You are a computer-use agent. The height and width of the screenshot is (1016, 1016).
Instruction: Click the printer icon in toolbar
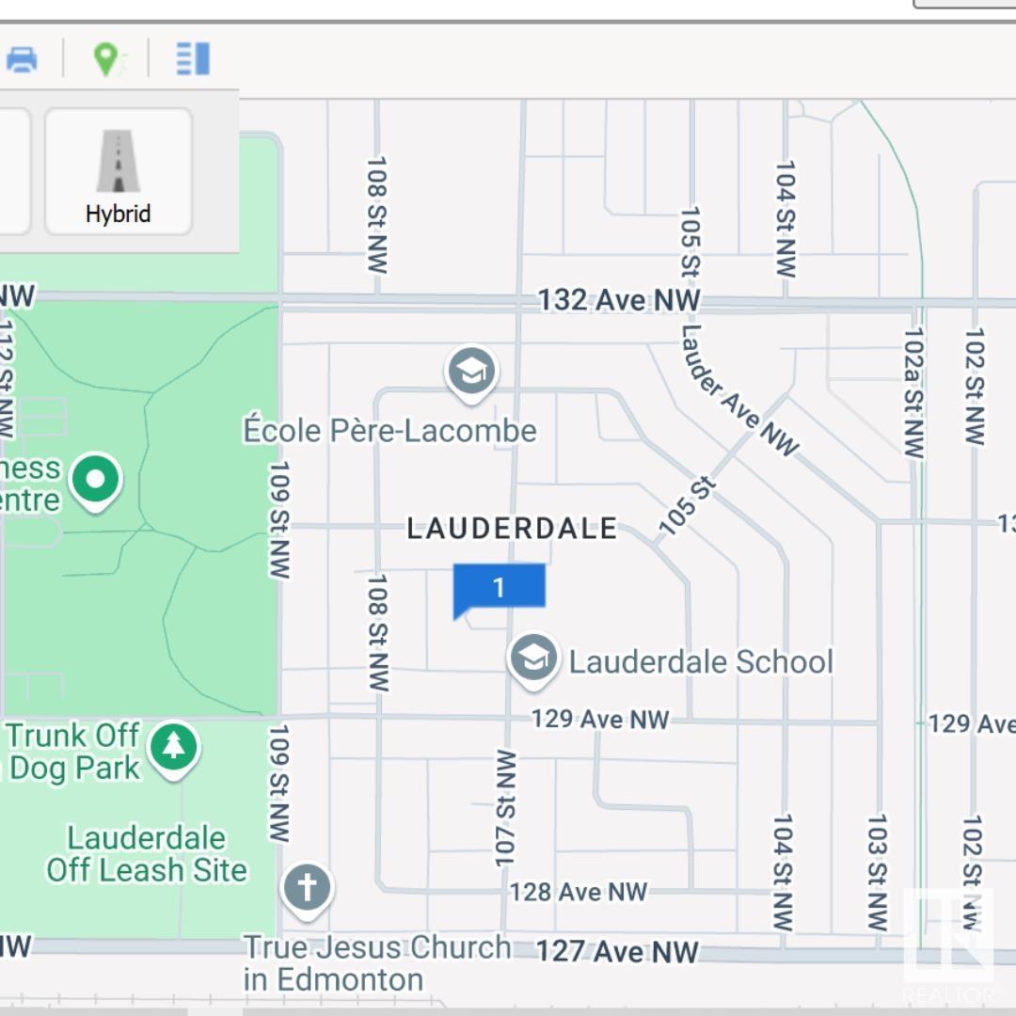tap(22, 59)
